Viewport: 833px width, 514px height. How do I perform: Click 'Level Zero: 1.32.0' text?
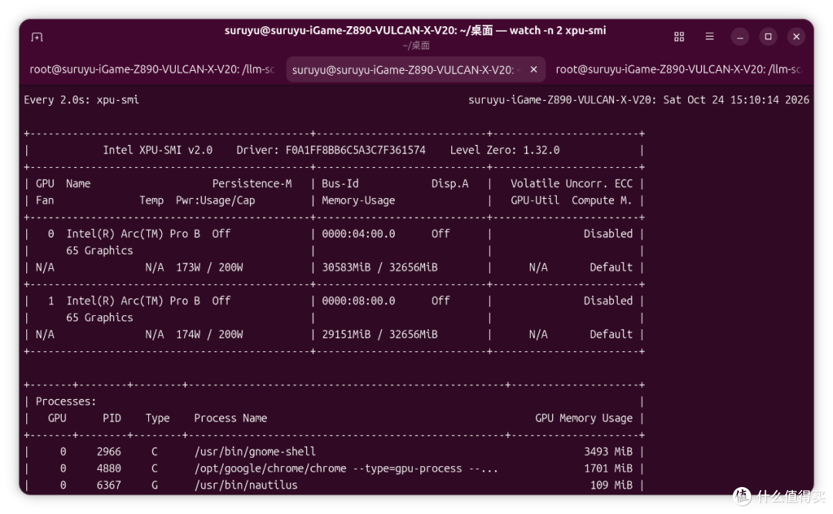(x=504, y=150)
